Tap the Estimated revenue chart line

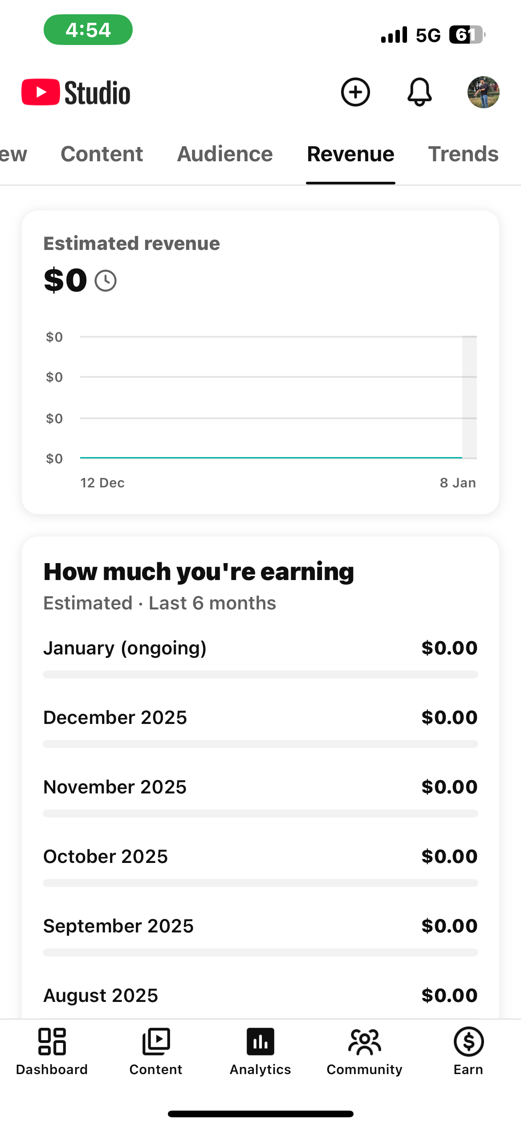pos(271,458)
